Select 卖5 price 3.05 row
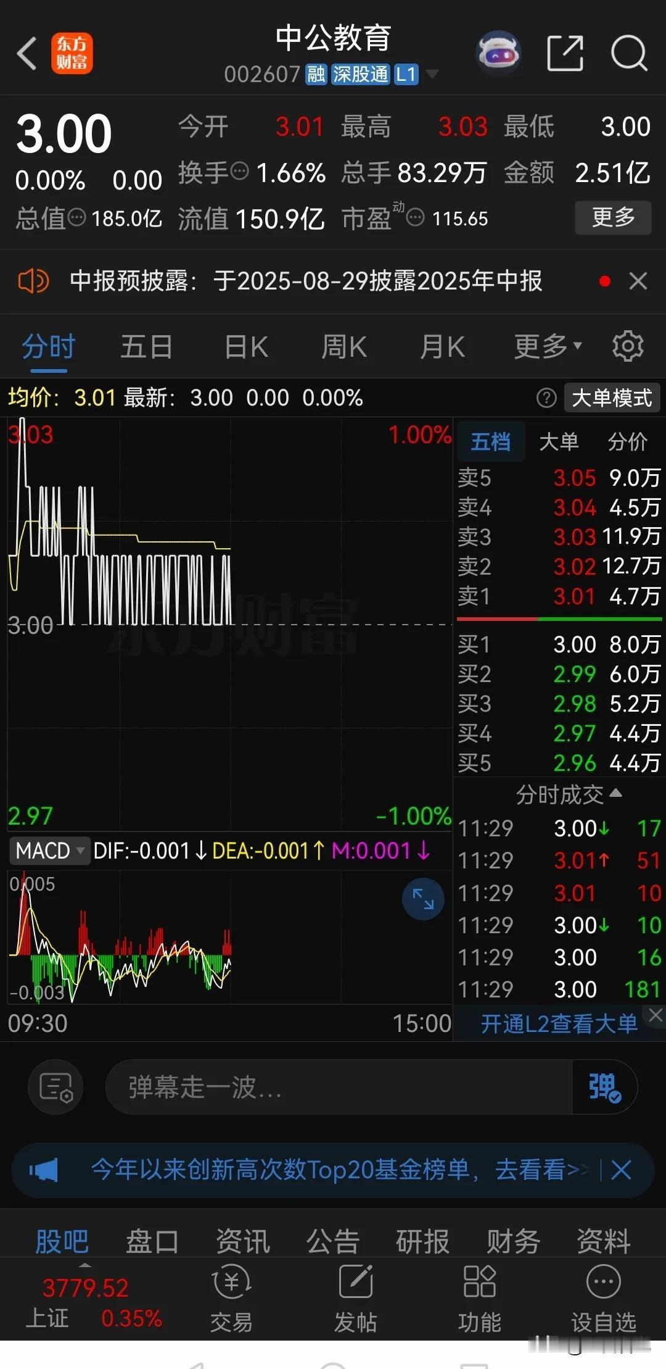Screen dimensions: 666x1369 559,478
